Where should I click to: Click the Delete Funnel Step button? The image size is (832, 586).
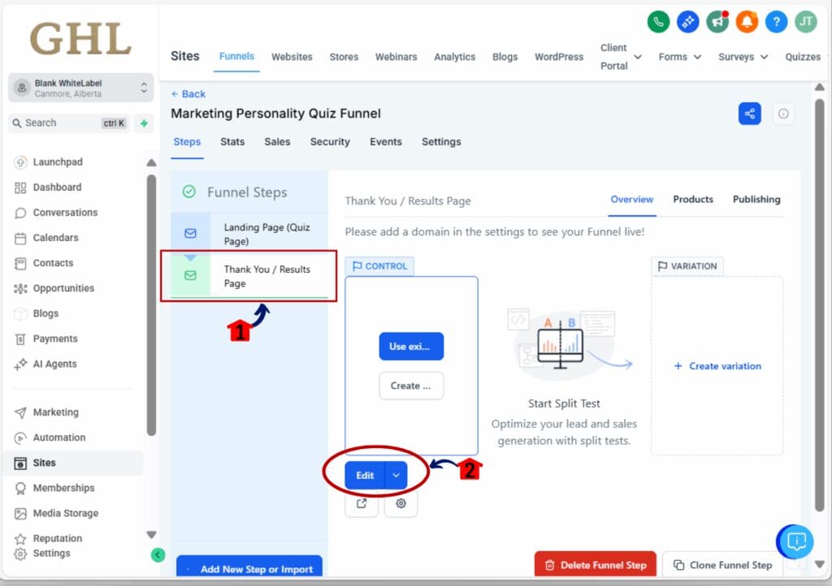tap(596, 562)
